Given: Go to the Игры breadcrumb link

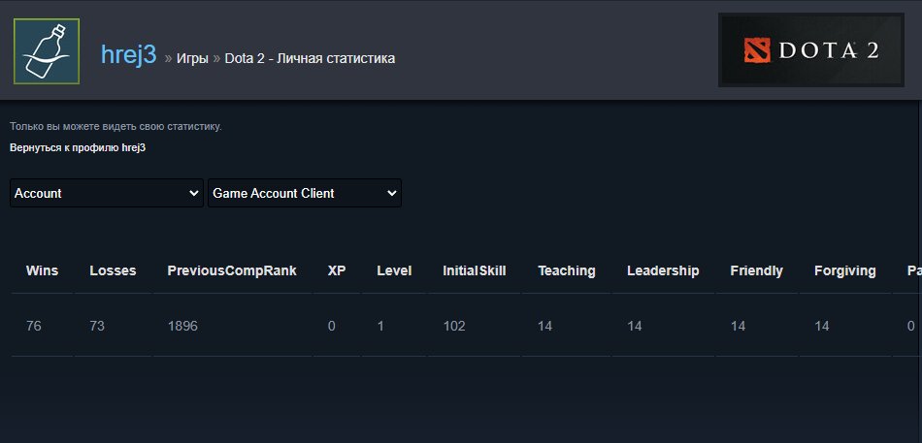Looking at the screenshot, I should coord(192,58).
